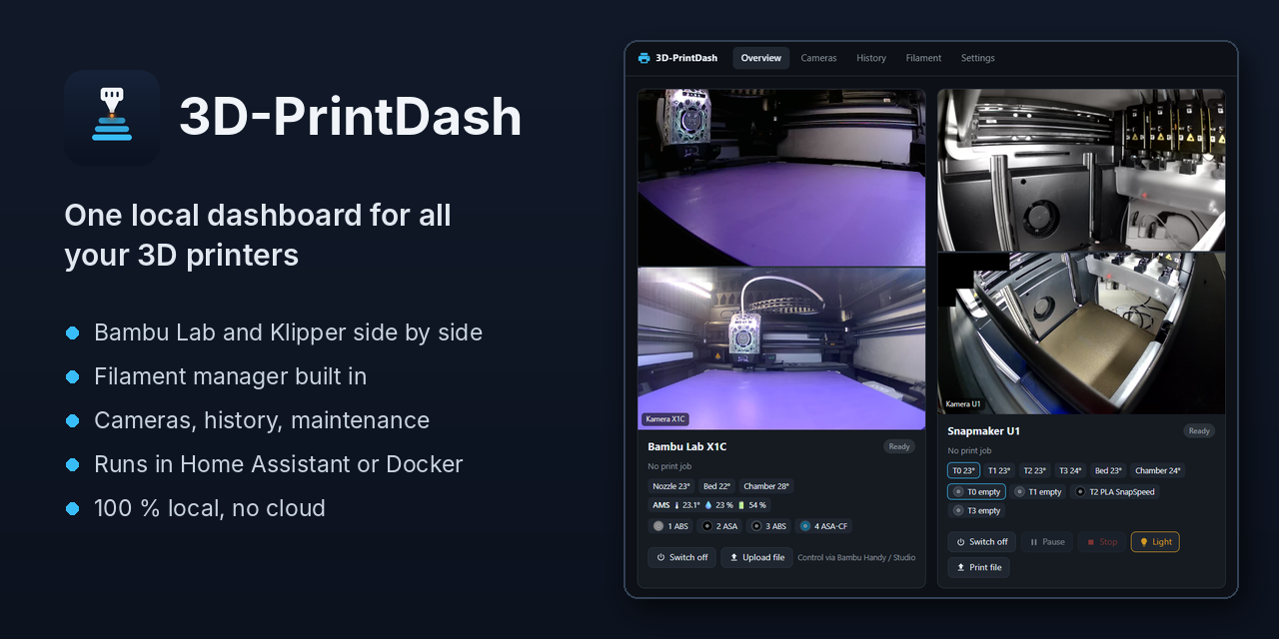Switch to the Cameras tab

[x=818, y=58]
